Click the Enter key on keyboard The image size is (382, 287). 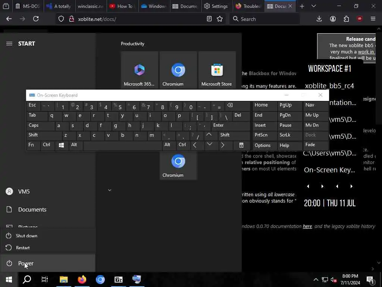click(x=230, y=126)
